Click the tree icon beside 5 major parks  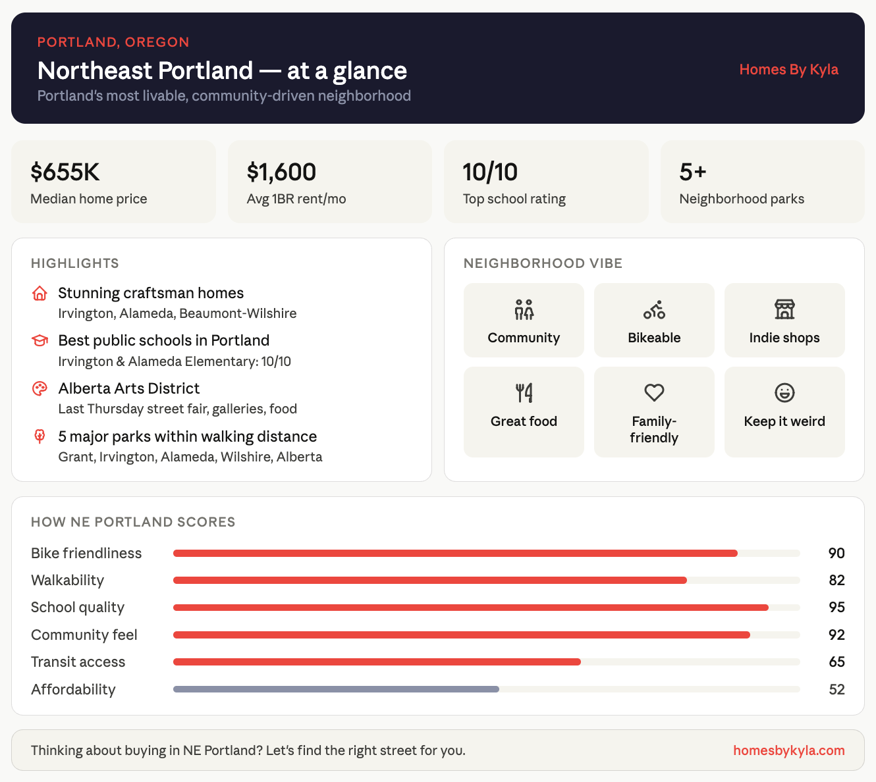[x=40, y=436]
